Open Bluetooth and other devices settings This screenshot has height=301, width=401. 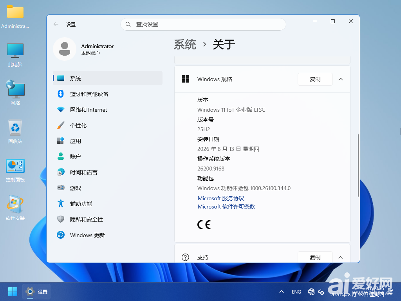pos(107,94)
